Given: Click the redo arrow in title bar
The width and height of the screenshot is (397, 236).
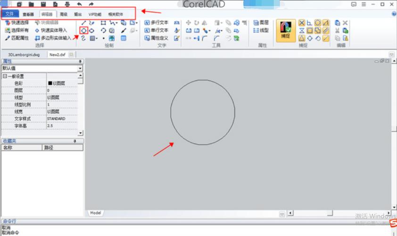Looking at the screenshot, I should click(91, 4).
